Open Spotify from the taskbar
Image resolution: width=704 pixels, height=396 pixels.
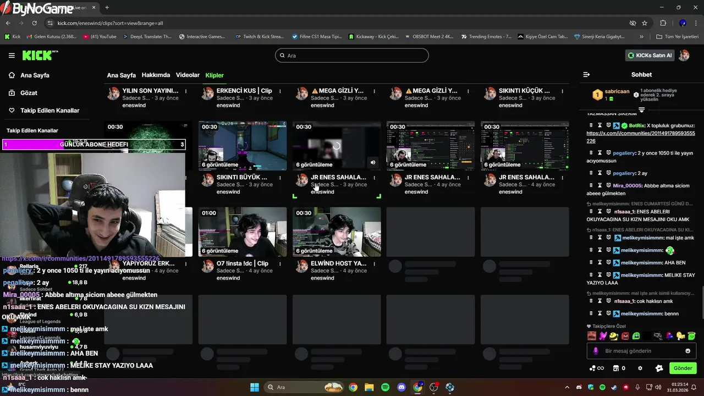[x=385, y=387]
